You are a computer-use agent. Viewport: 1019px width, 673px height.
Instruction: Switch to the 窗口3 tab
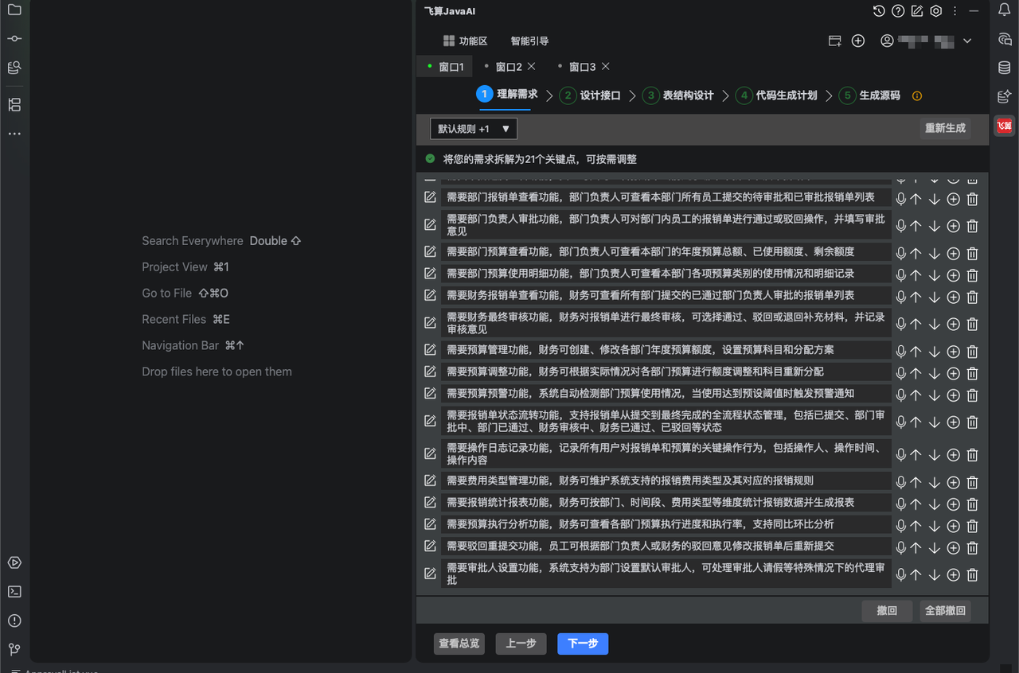point(582,67)
